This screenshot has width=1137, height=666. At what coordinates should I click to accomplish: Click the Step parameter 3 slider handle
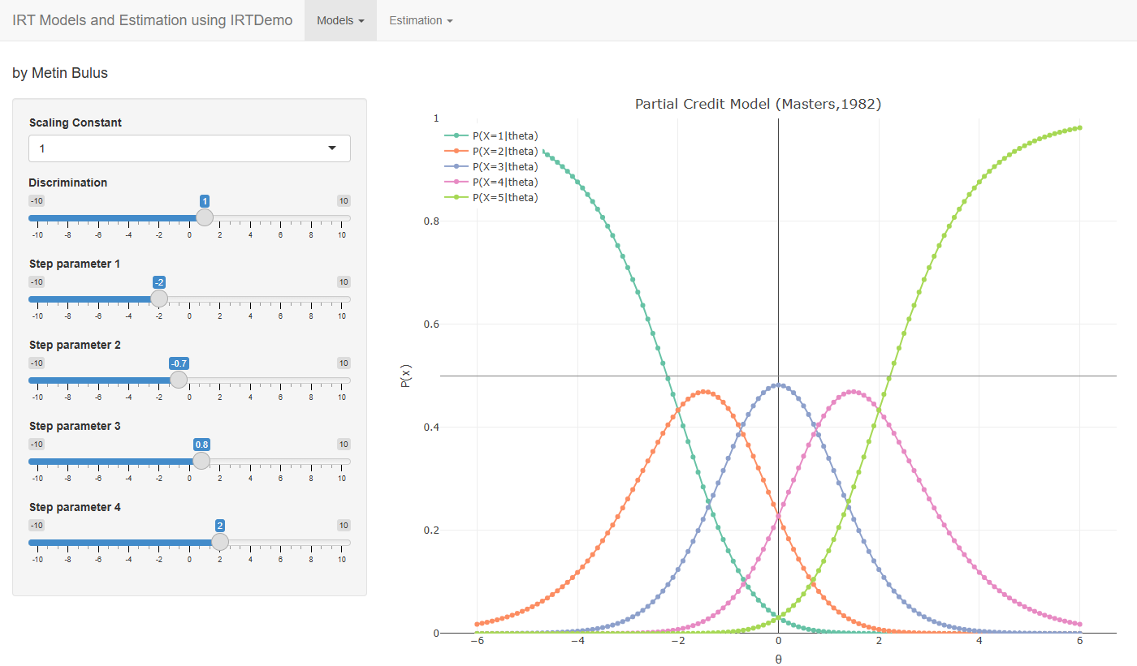pos(201,461)
